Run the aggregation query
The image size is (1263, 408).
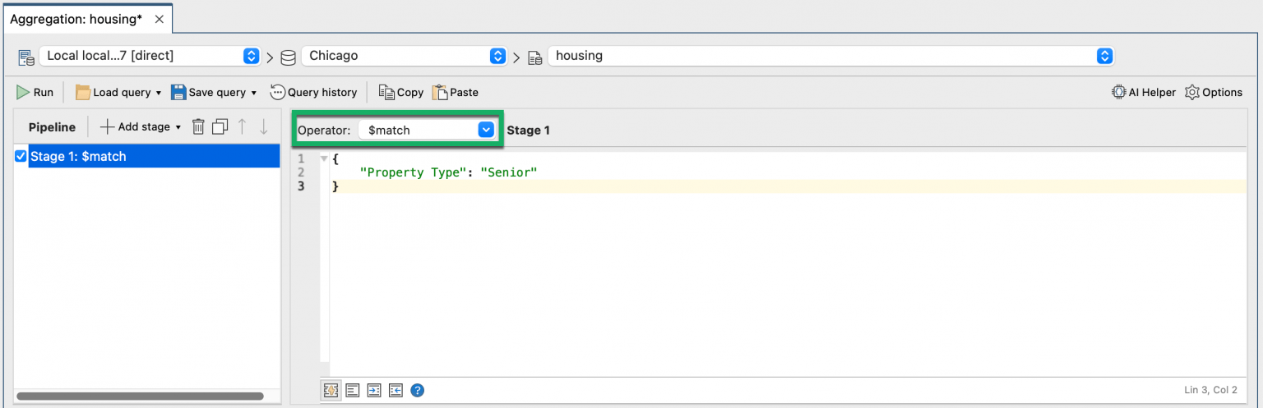tap(35, 92)
